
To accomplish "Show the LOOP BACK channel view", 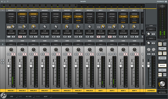I will click(160, 44).
